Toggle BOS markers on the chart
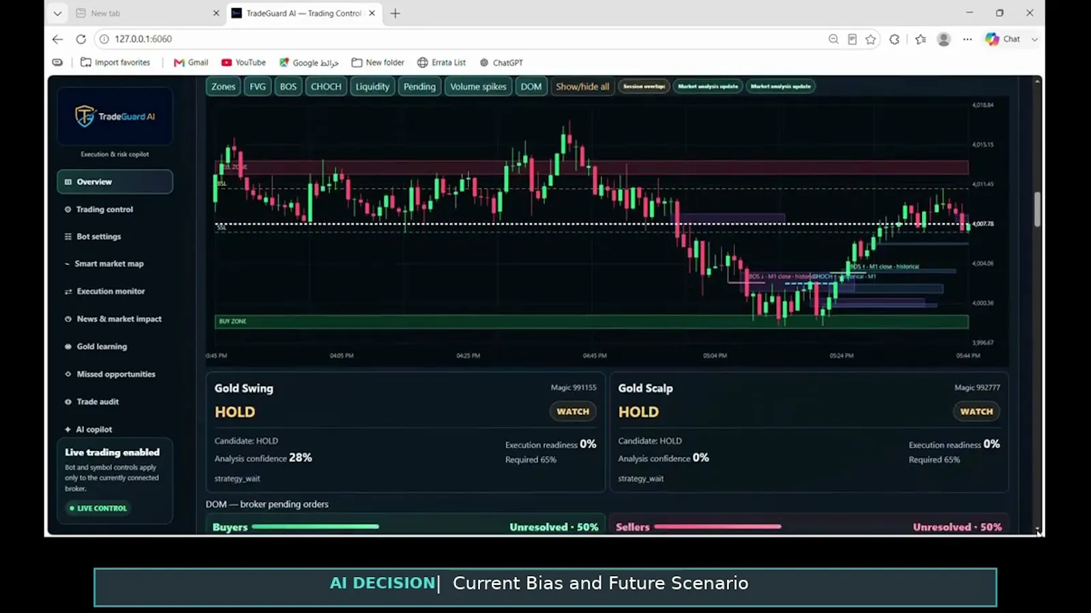This screenshot has height=613, width=1091. [x=288, y=87]
